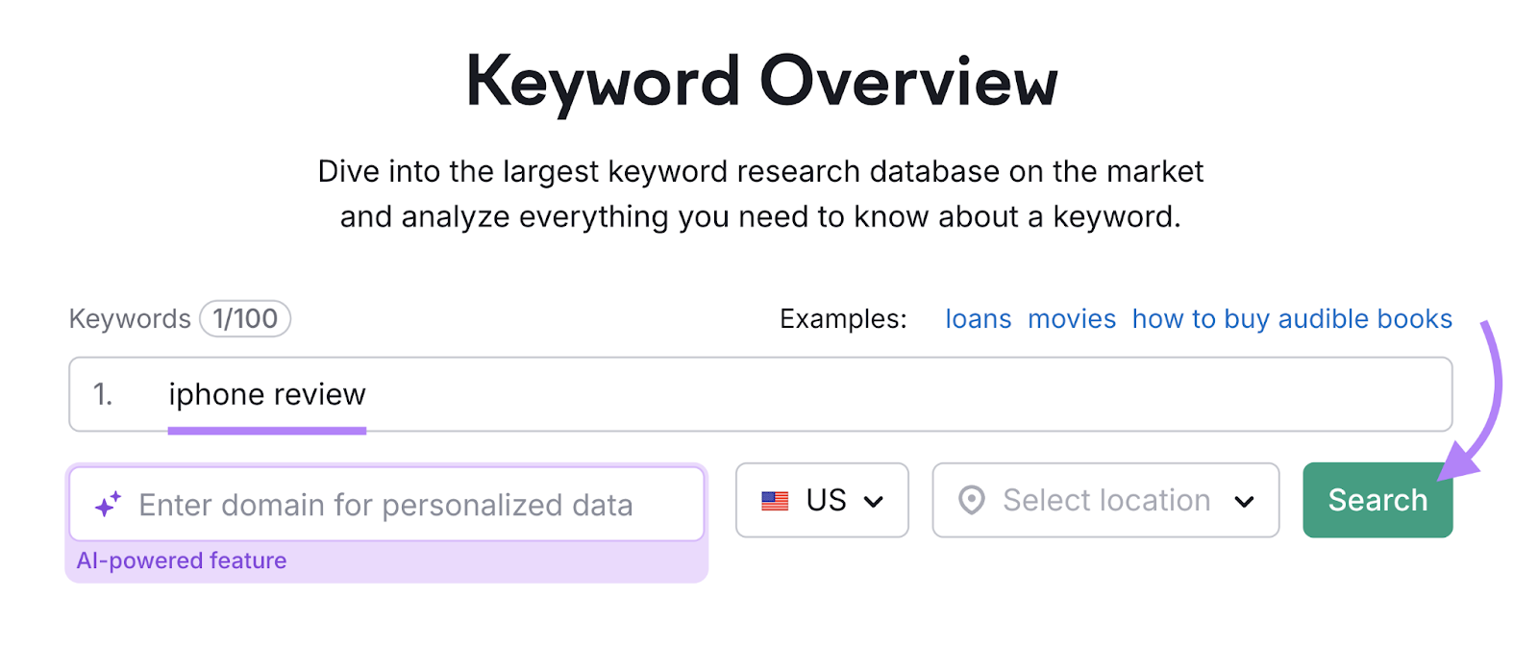Click the chevron on the US database selector
The height and width of the screenshot is (647, 1538).
(x=875, y=500)
